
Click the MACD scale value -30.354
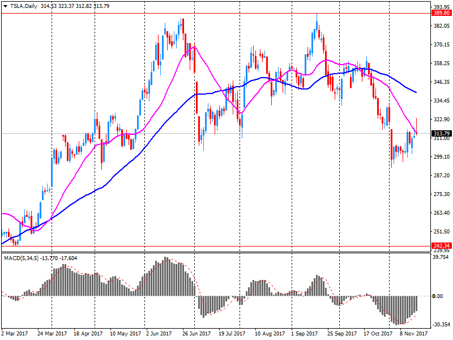441,324
